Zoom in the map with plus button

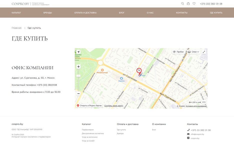click(78, 67)
